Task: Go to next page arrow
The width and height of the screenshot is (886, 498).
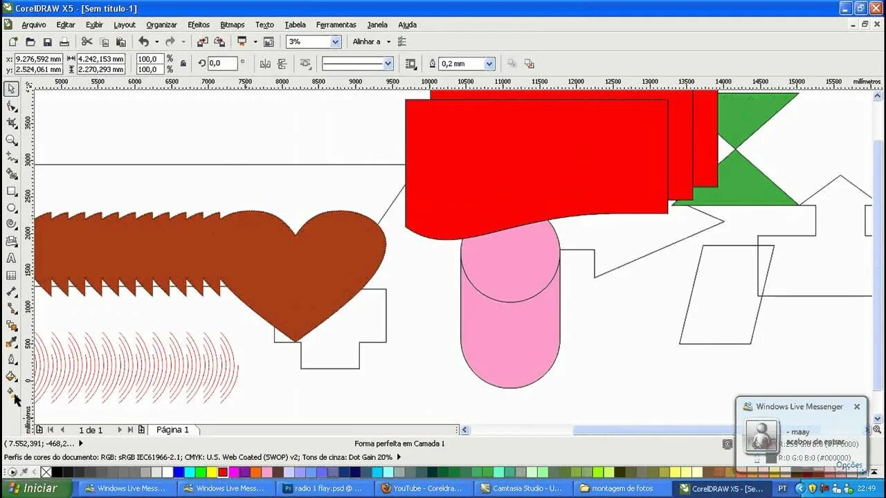Action: tap(119, 430)
